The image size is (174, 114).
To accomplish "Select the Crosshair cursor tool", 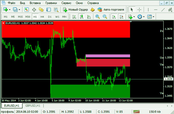I will click(140, 10).
